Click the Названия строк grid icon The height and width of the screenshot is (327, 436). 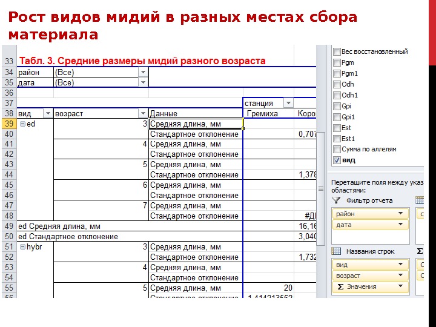[336, 251]
